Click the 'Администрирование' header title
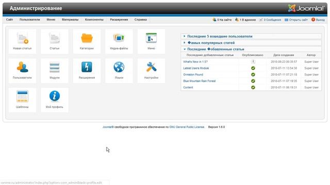The height and width of the screenshot is (185, 330). 36,8
